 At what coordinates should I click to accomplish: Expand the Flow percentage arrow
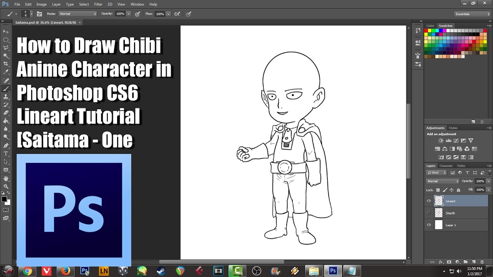[x=168, y=14]
